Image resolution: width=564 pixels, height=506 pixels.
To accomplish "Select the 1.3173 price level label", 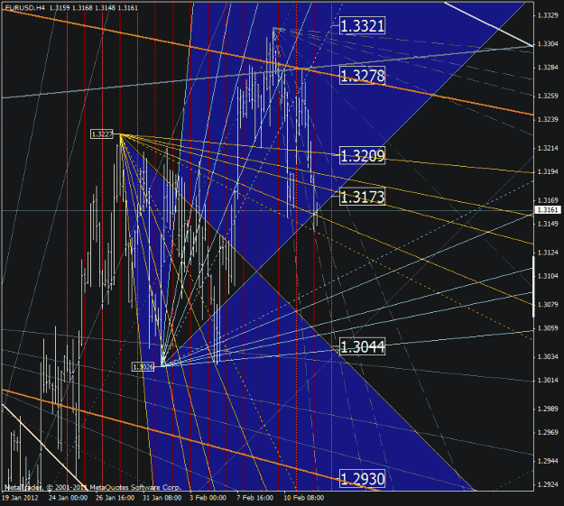I will coord(362,197).
